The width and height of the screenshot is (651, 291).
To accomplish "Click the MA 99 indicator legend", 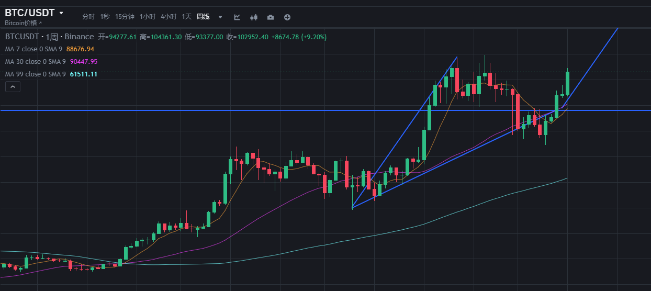I will [x=35, y=74].
